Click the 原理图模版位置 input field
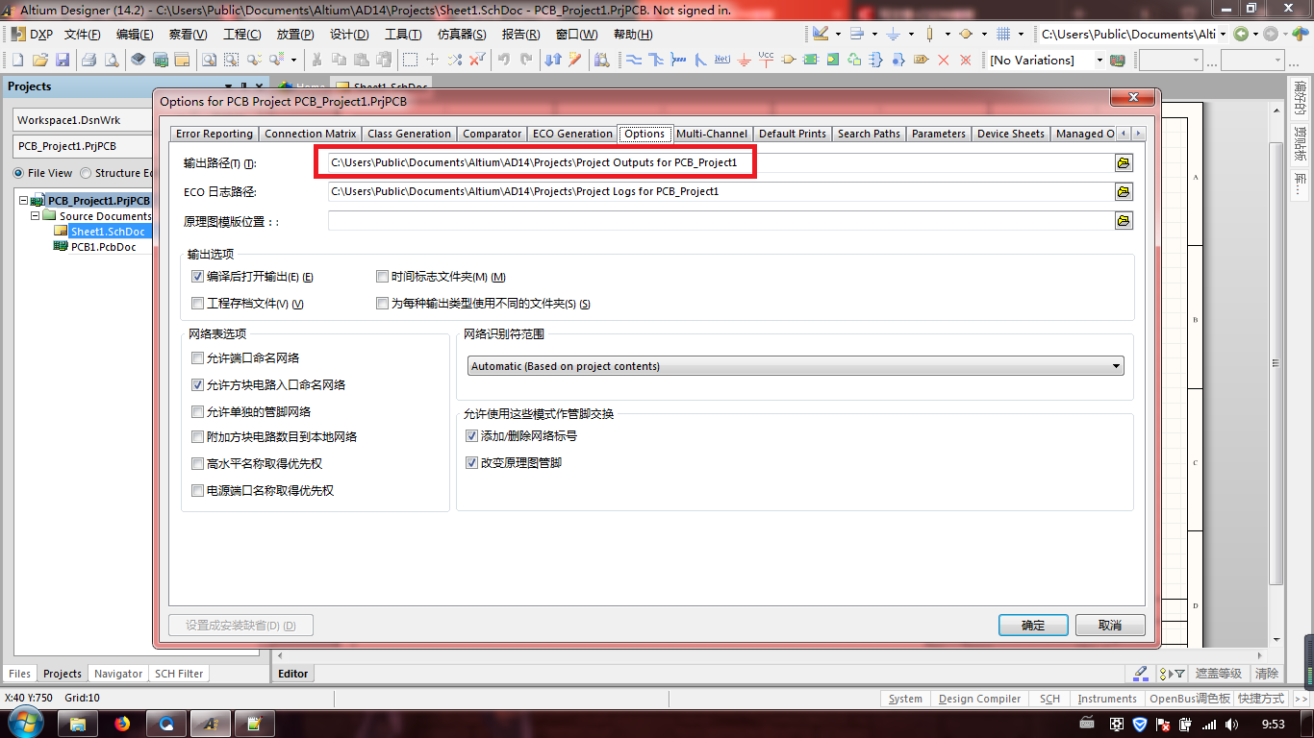This screenshot has height=738, width=1314. pos(720,221)
